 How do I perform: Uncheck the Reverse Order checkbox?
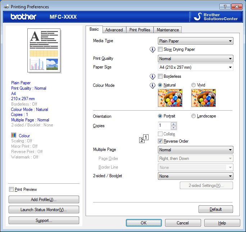[160, 141]
